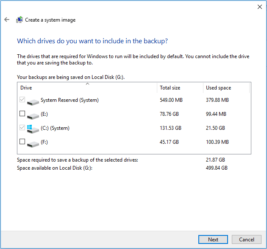
Task: Click the 21.87 GB required space value
Action: tap(215, 160)
